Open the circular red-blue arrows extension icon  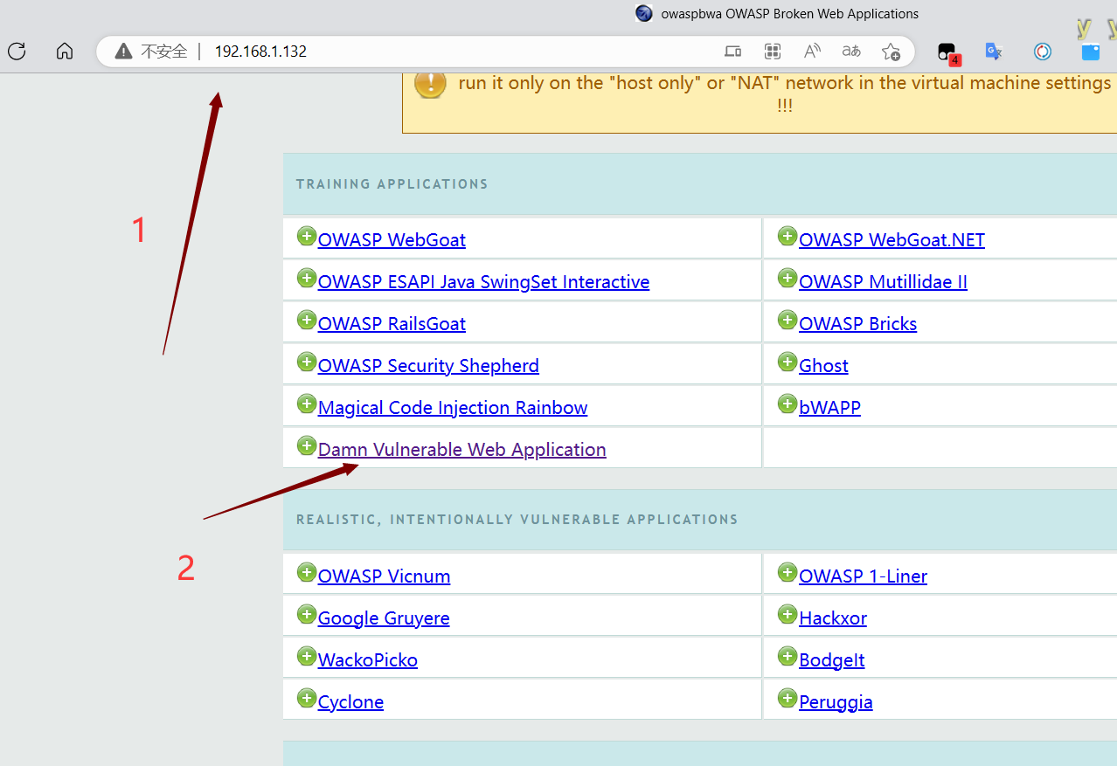point(1043,52)
